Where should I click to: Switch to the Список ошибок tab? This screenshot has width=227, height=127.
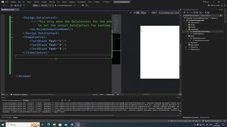(6, 117)
